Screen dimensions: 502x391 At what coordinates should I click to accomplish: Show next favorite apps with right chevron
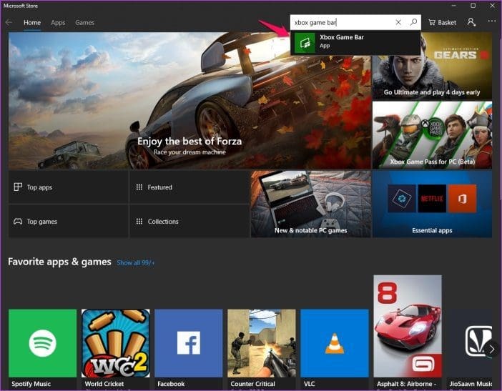(491, 350)
